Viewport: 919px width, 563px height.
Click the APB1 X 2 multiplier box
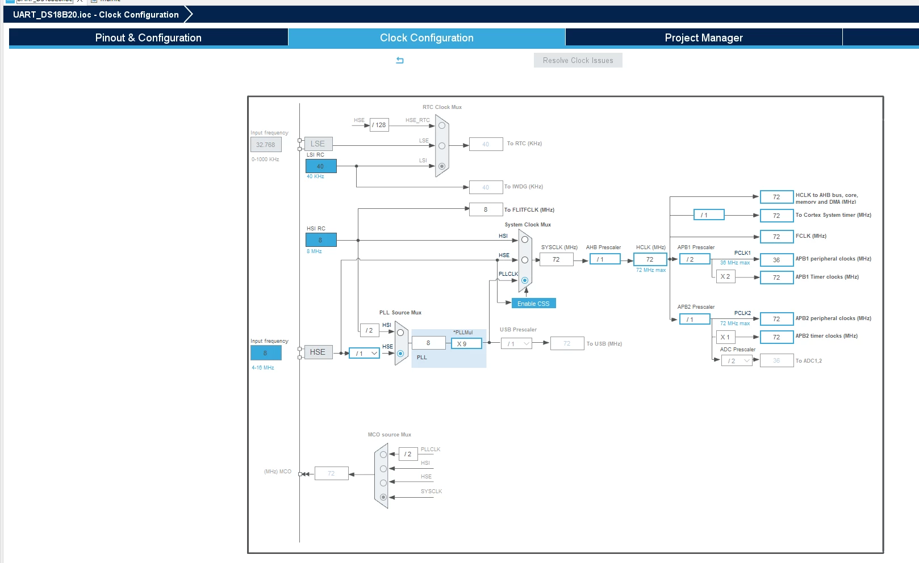(725, 276)
